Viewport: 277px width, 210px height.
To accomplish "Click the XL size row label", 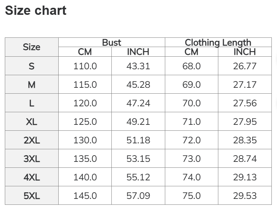I will [x=32, y=122].
